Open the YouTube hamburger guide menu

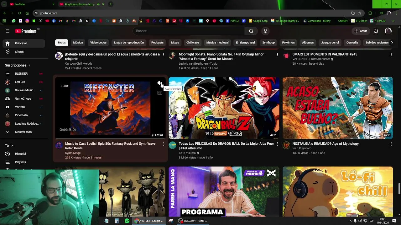pyautogui.click(x=8, y=31)
